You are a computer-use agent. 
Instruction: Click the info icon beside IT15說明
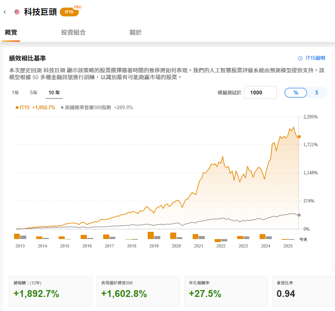tap(300, 58)
